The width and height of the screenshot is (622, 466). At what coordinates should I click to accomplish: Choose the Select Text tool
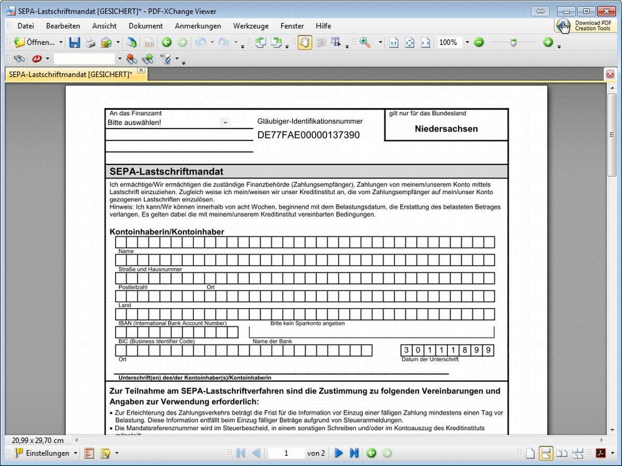click(336, 42)
